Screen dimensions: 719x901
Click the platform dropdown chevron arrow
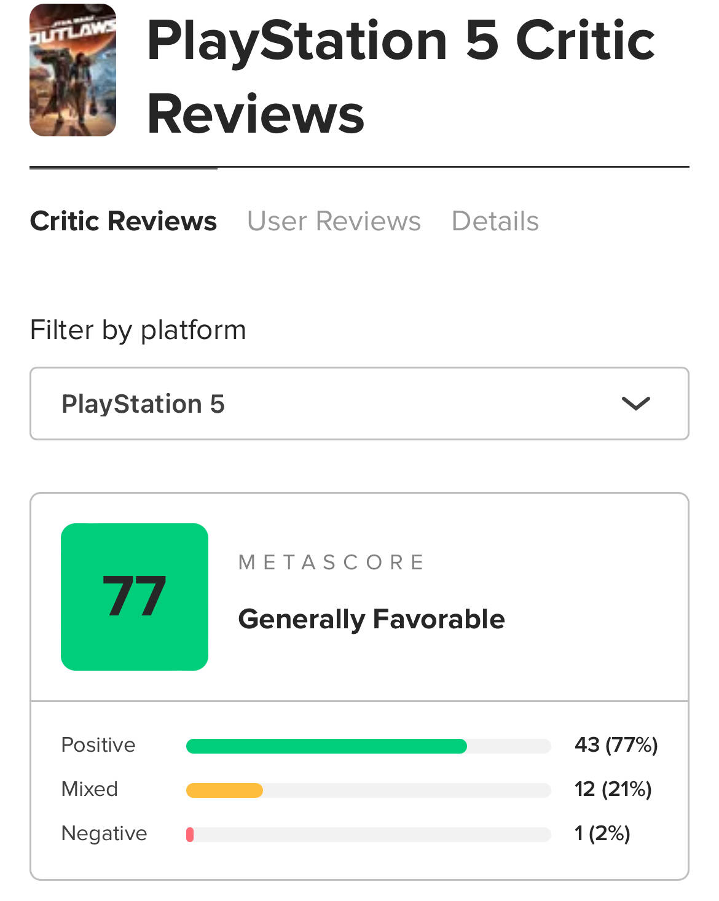(635, 404)
